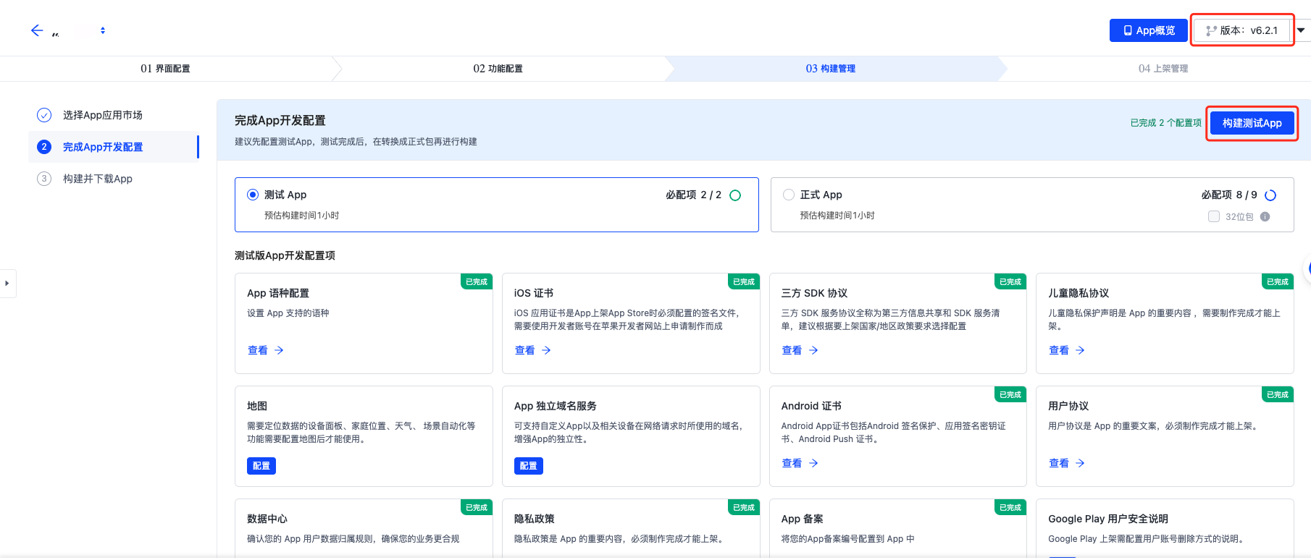Click the 测试 App progress ring 2/2
The width and height of the screenshot is (1311, 560).
pyautogui.click(x=735, y=195)
